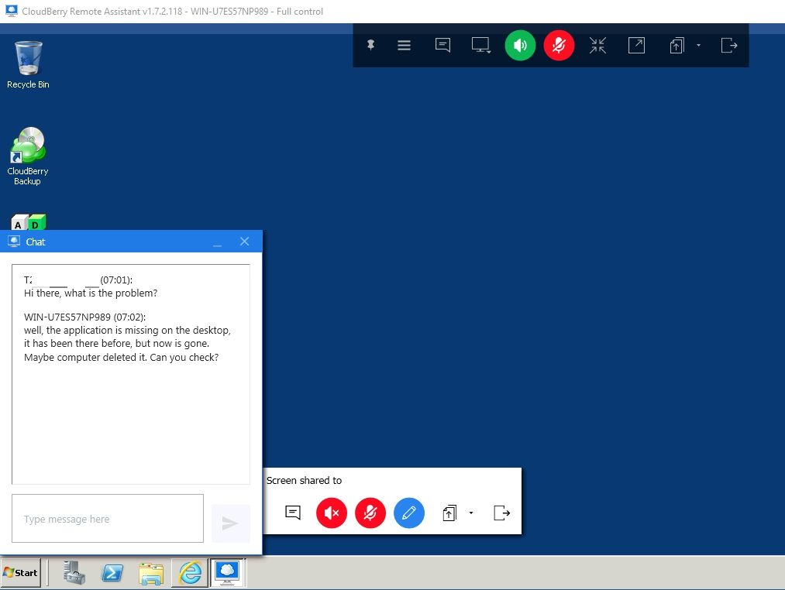Switch to full screen with the expand icon
This screenshot has height=590, width=785.
636,46
